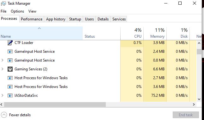This screenshot has width=204, height=120.
Task: Toggle sort order with the Name column arrow
Action: click(x=39, y=28)
